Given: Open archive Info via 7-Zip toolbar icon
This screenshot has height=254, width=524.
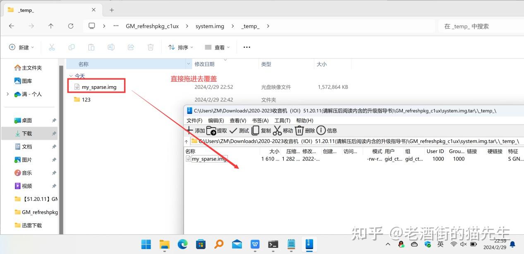Looking at the screenshot, I should click(x=321, y=131).
